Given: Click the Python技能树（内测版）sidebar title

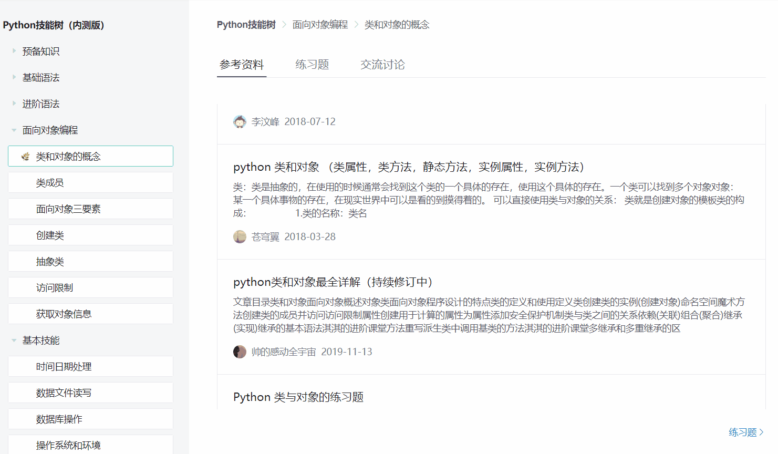Looking at the screenshot, I should pos(54,25).
